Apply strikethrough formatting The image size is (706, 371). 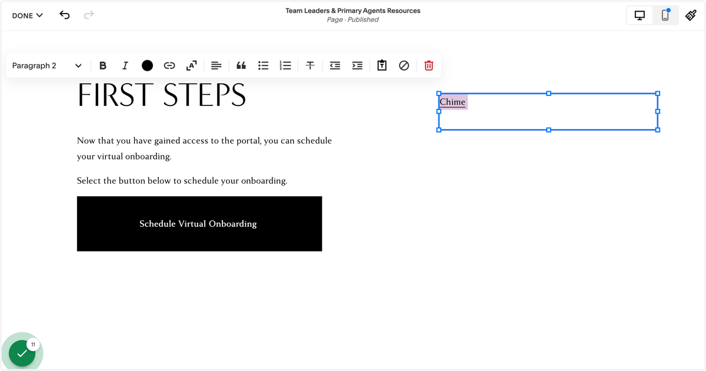click(310, 65)
